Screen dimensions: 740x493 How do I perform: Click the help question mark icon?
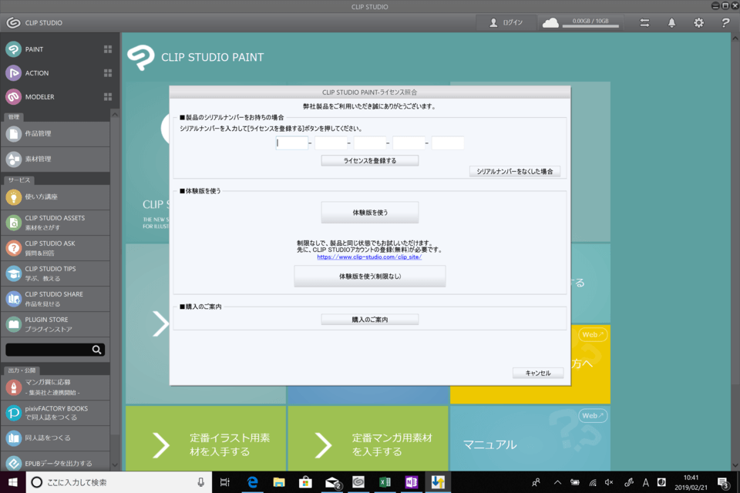tap(725, 23)
